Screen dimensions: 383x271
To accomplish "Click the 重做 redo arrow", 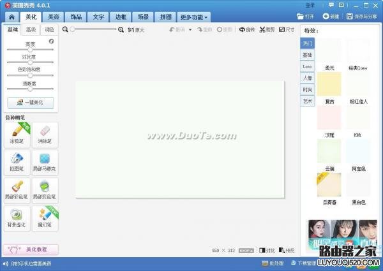I will click(204, 29).
